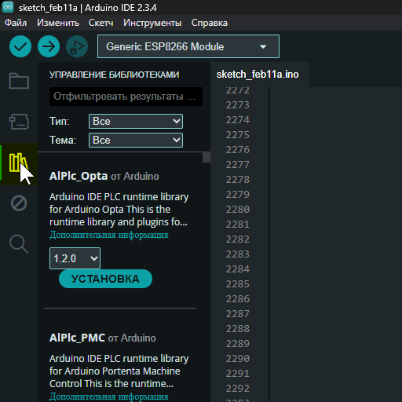Open the Инструменты menu
This screenshot has width=402, height=402.
(x=152, y=23)
